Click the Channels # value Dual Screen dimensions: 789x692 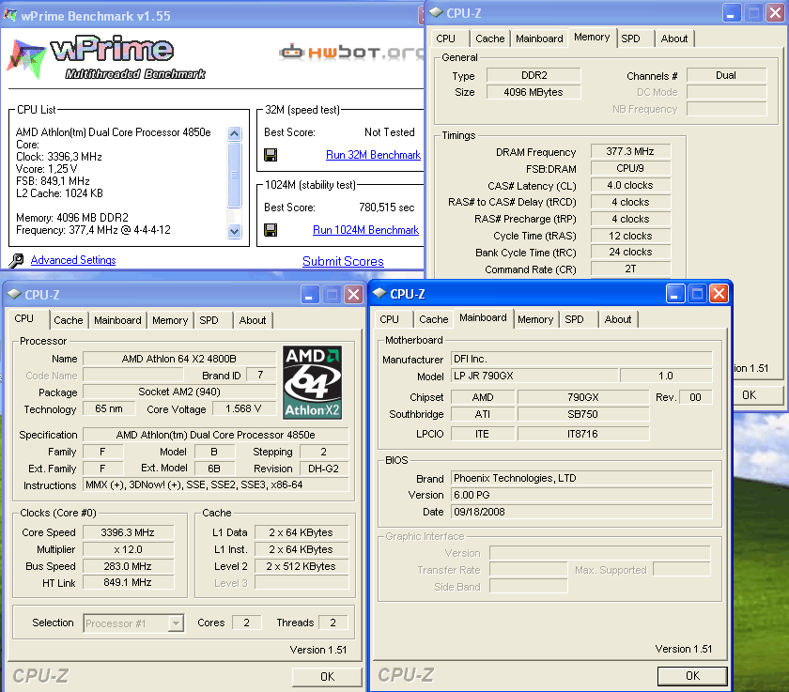[x=726, y=75]
